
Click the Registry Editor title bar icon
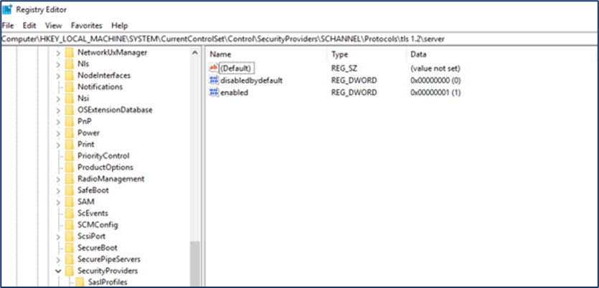click(x=7, y=9)
